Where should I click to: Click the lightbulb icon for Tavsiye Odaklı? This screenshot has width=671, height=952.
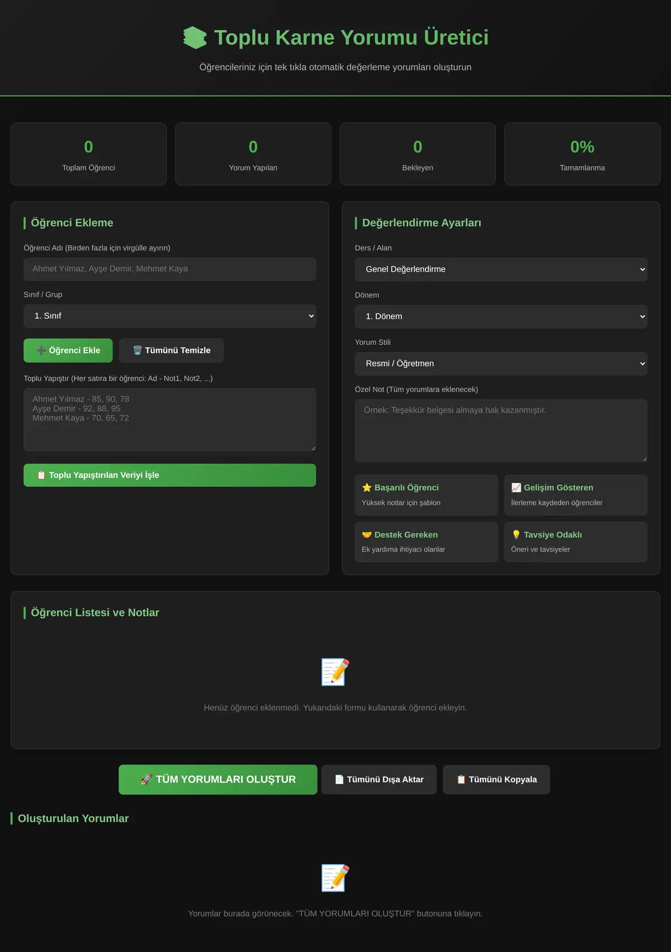coord(516,535)
